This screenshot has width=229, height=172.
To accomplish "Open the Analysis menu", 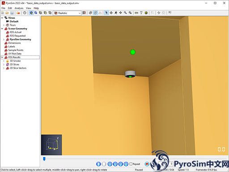I will [19, 8].
